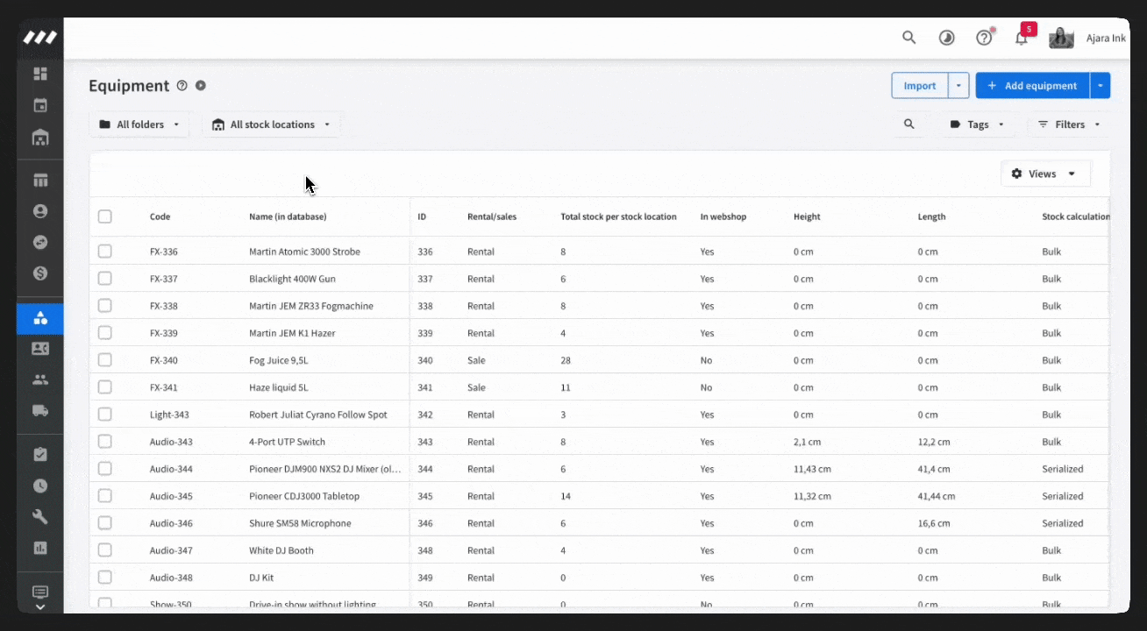Open the swap arrows icon in the sidebar
This screenshot has height=631, width=1147.
point(40,242)
